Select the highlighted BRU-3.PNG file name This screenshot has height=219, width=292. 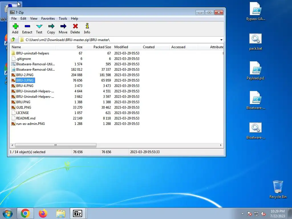coord(25,80)
